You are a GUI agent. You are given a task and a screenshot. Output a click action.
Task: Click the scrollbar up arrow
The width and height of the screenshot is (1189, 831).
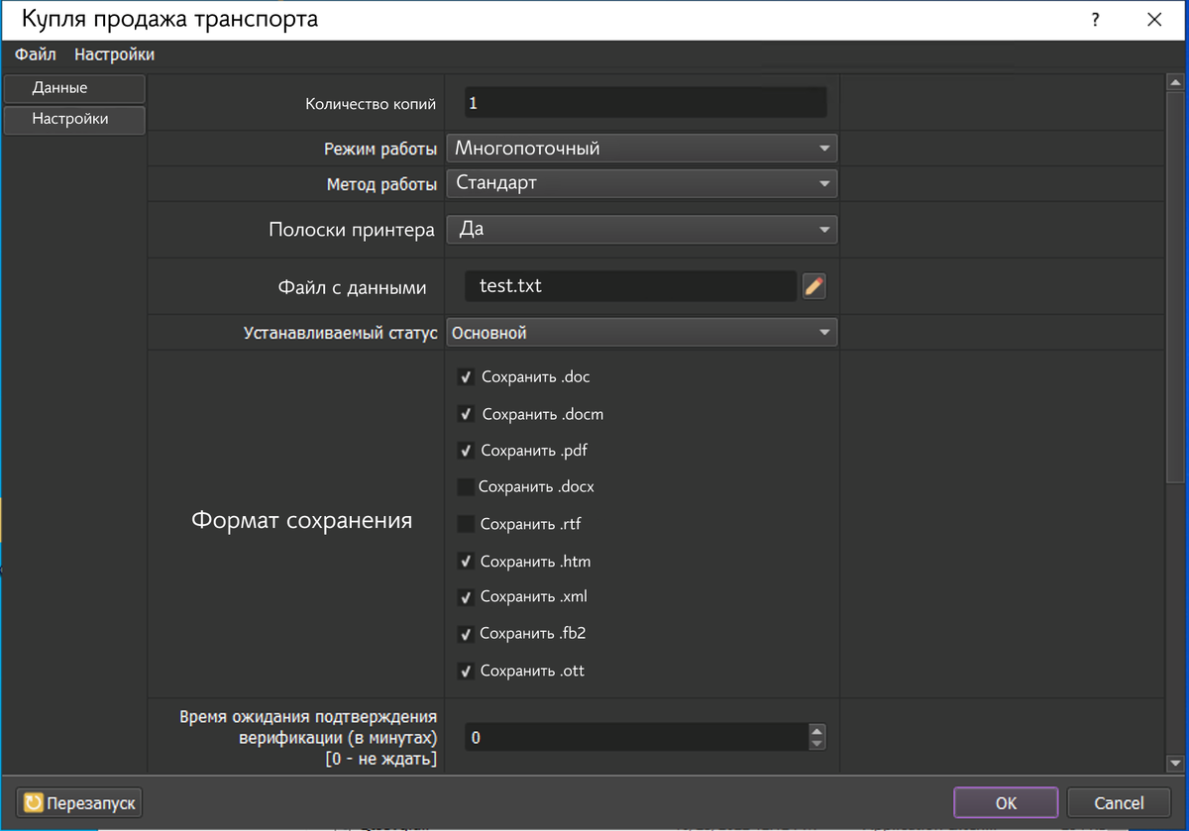click(1176, 85)
